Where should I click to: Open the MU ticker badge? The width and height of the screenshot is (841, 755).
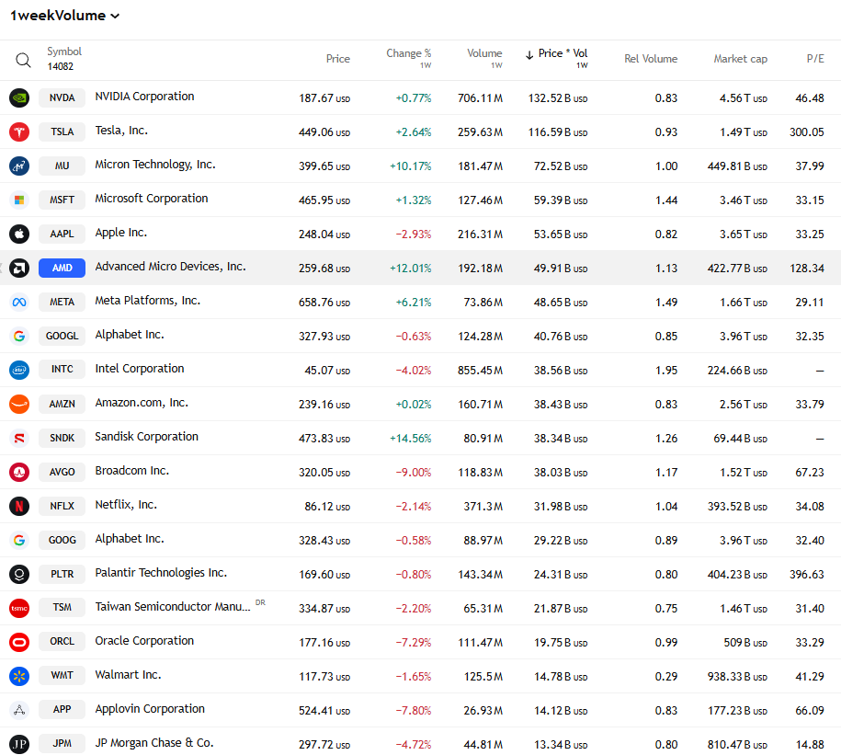pos(63,166)
